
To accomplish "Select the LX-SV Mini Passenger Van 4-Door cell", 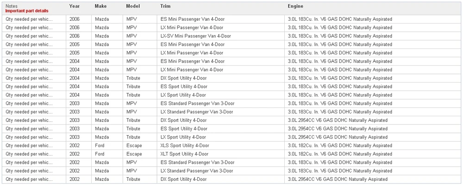I will tap(196, 36).
